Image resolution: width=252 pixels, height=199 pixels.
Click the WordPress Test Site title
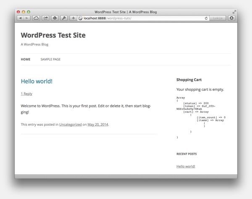[53, 35]
